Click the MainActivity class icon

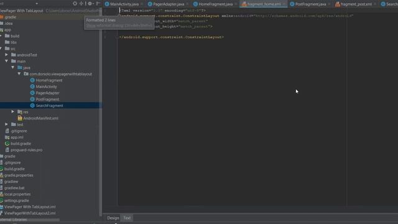tap(32, 86)
